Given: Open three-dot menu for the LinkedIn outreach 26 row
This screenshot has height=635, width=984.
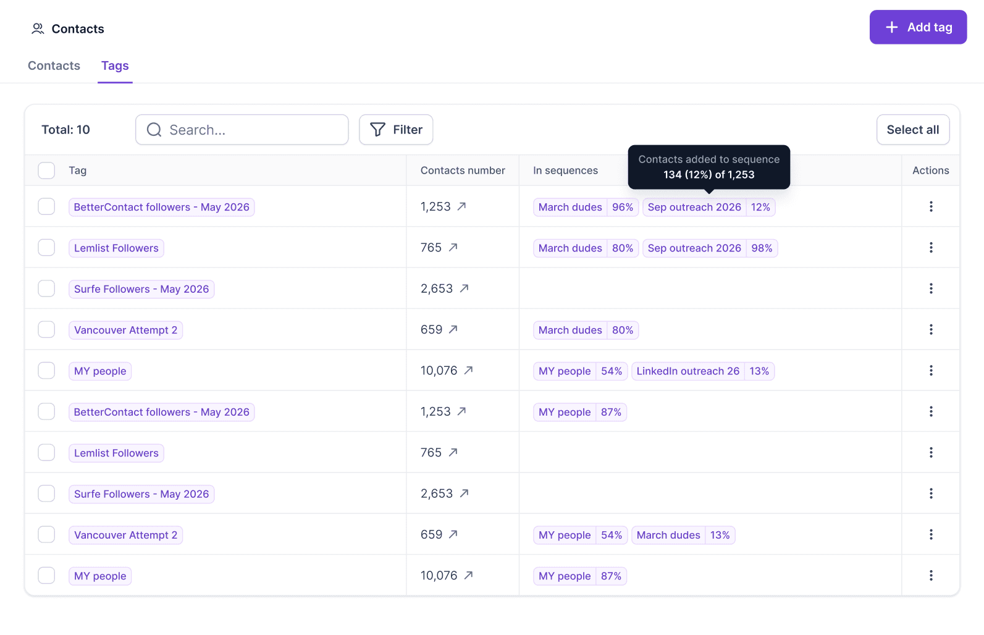Looking at the screenshot, I should tap(931, 371).
